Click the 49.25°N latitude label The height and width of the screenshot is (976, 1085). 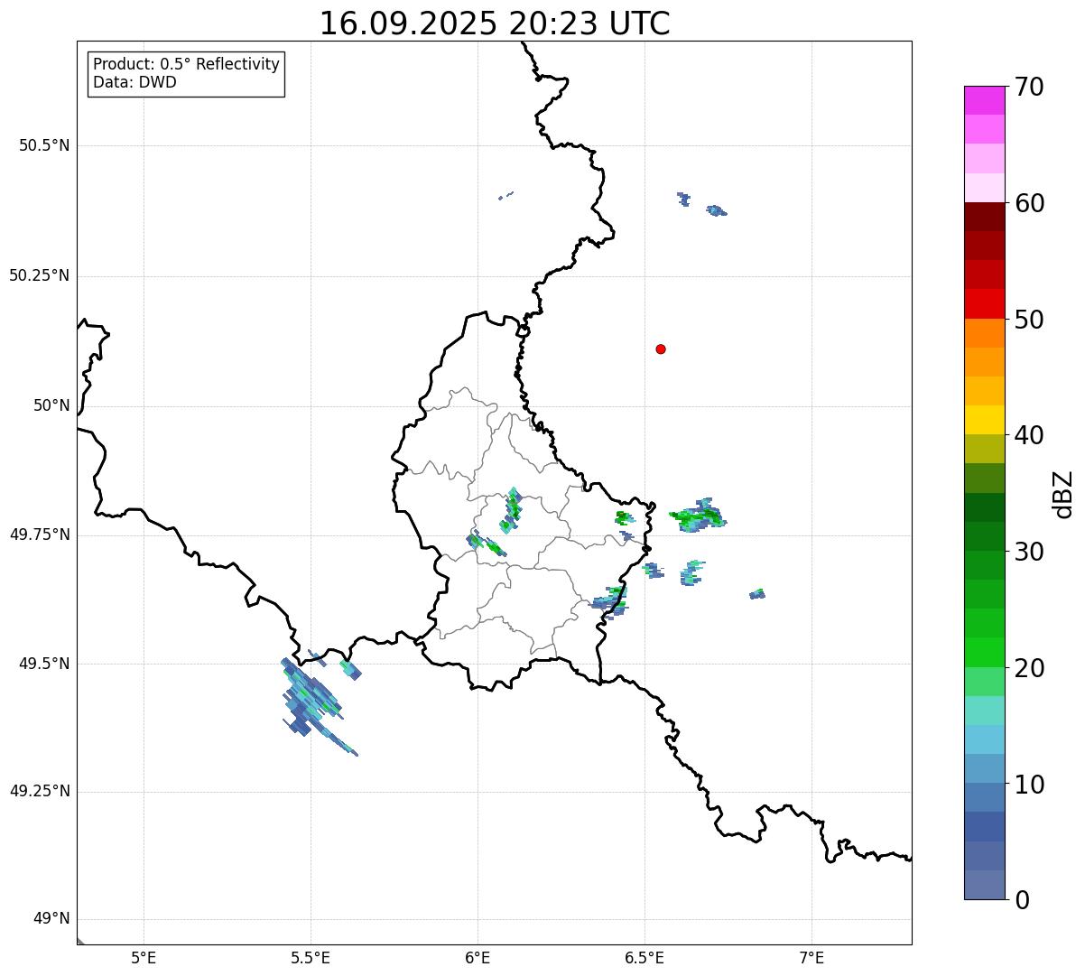[x=40, y=791]
